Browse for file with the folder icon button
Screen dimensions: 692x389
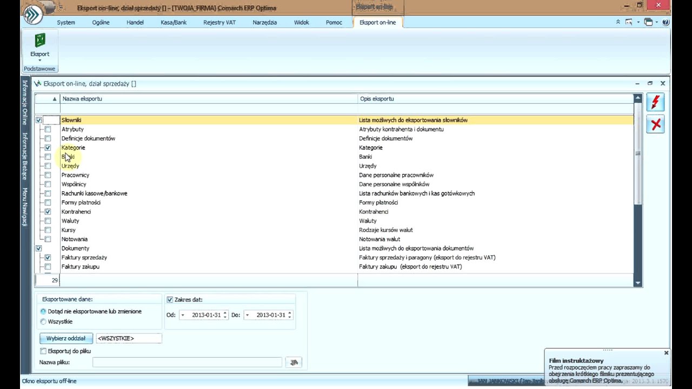click(294, 363)
